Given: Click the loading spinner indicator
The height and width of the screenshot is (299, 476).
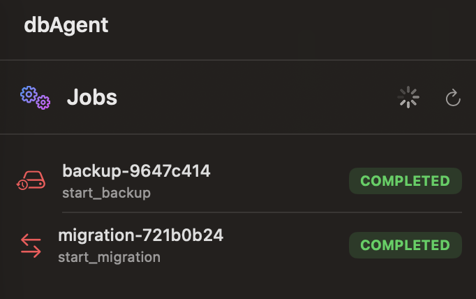Looking at the screenshot, I should 408,98.
